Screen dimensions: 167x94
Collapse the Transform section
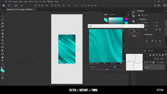click(x=138, y=19)
